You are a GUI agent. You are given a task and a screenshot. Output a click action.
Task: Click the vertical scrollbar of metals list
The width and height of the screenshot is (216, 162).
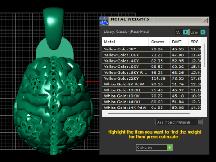204,55
